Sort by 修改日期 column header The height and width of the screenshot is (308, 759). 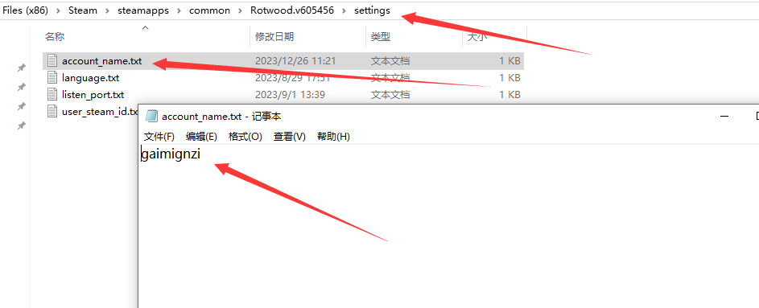[x=274, y=36]
